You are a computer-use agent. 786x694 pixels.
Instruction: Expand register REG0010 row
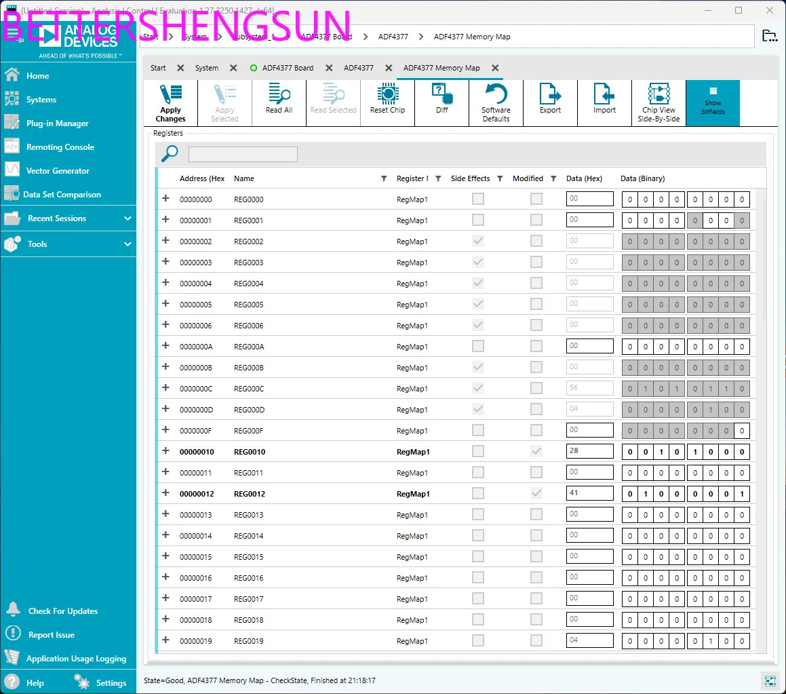tap(166, 451)
